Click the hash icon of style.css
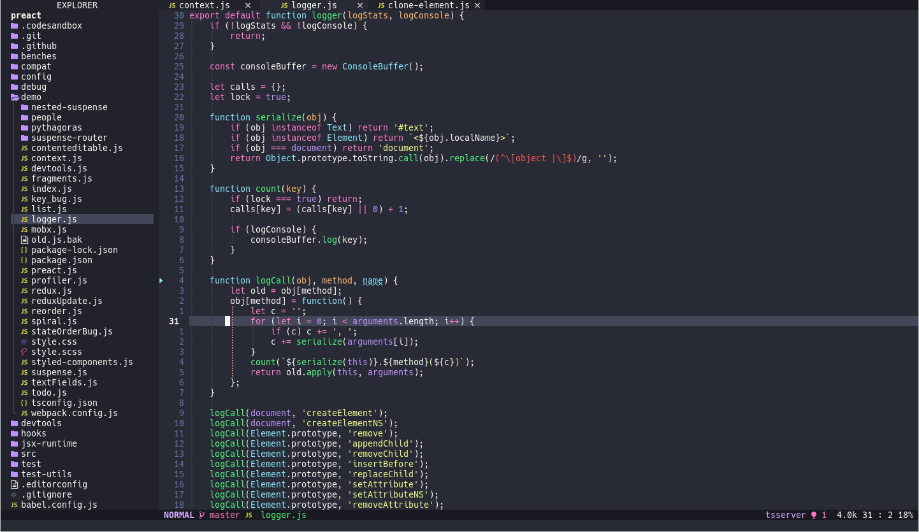 point(25,341)
